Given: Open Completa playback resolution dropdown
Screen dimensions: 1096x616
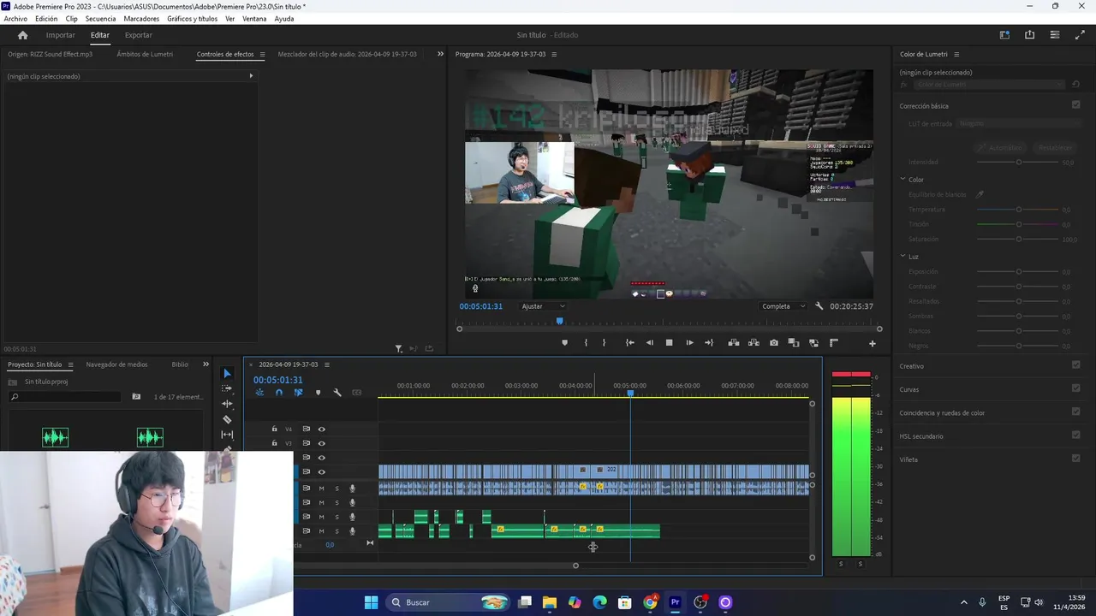Looking at the screenshot, I should [783, 306].
